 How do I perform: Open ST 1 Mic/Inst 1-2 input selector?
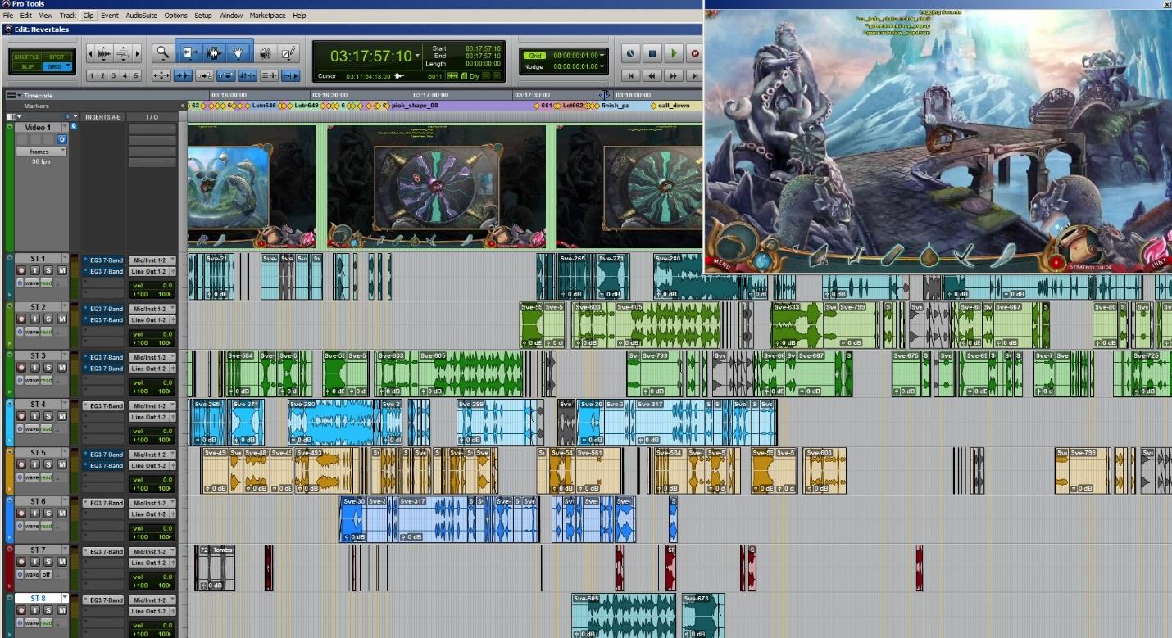[x=152, y=260]
